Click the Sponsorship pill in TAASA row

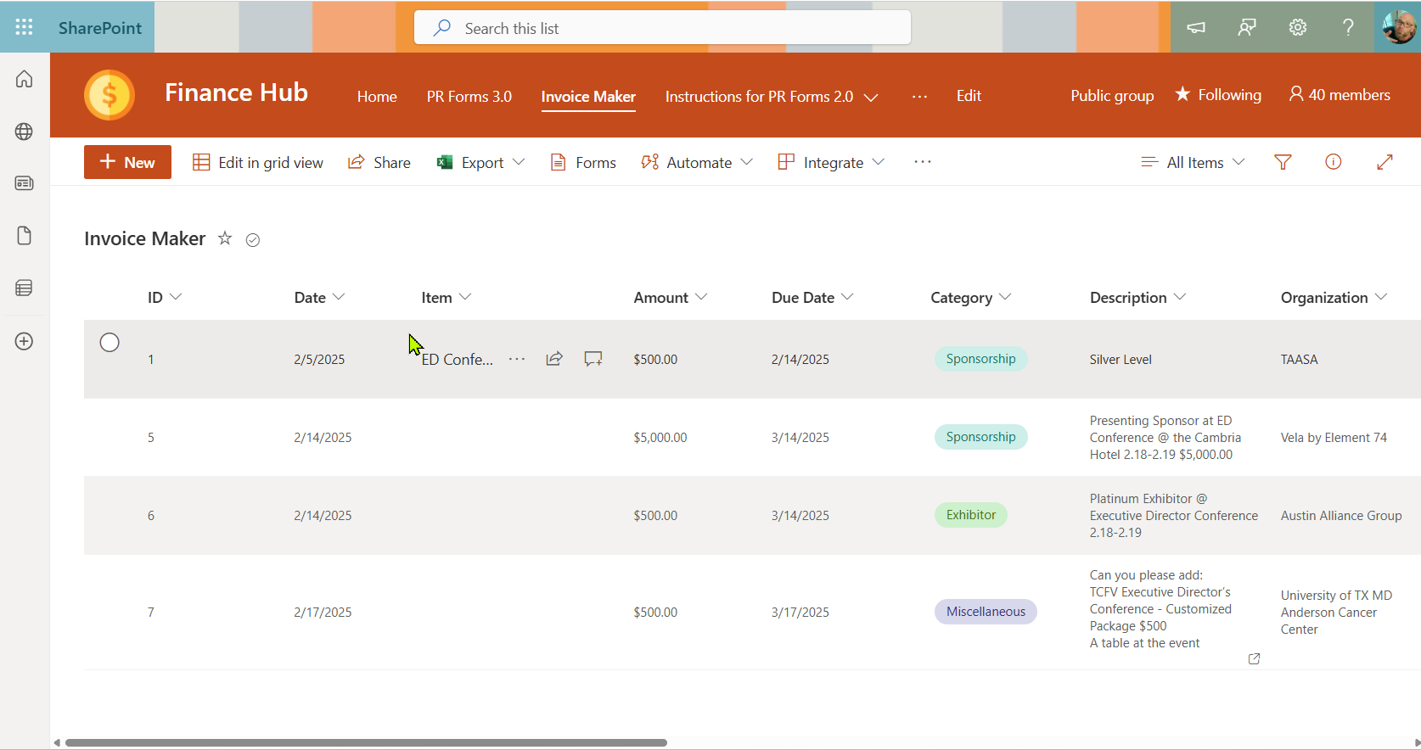(x=980, y=359)
